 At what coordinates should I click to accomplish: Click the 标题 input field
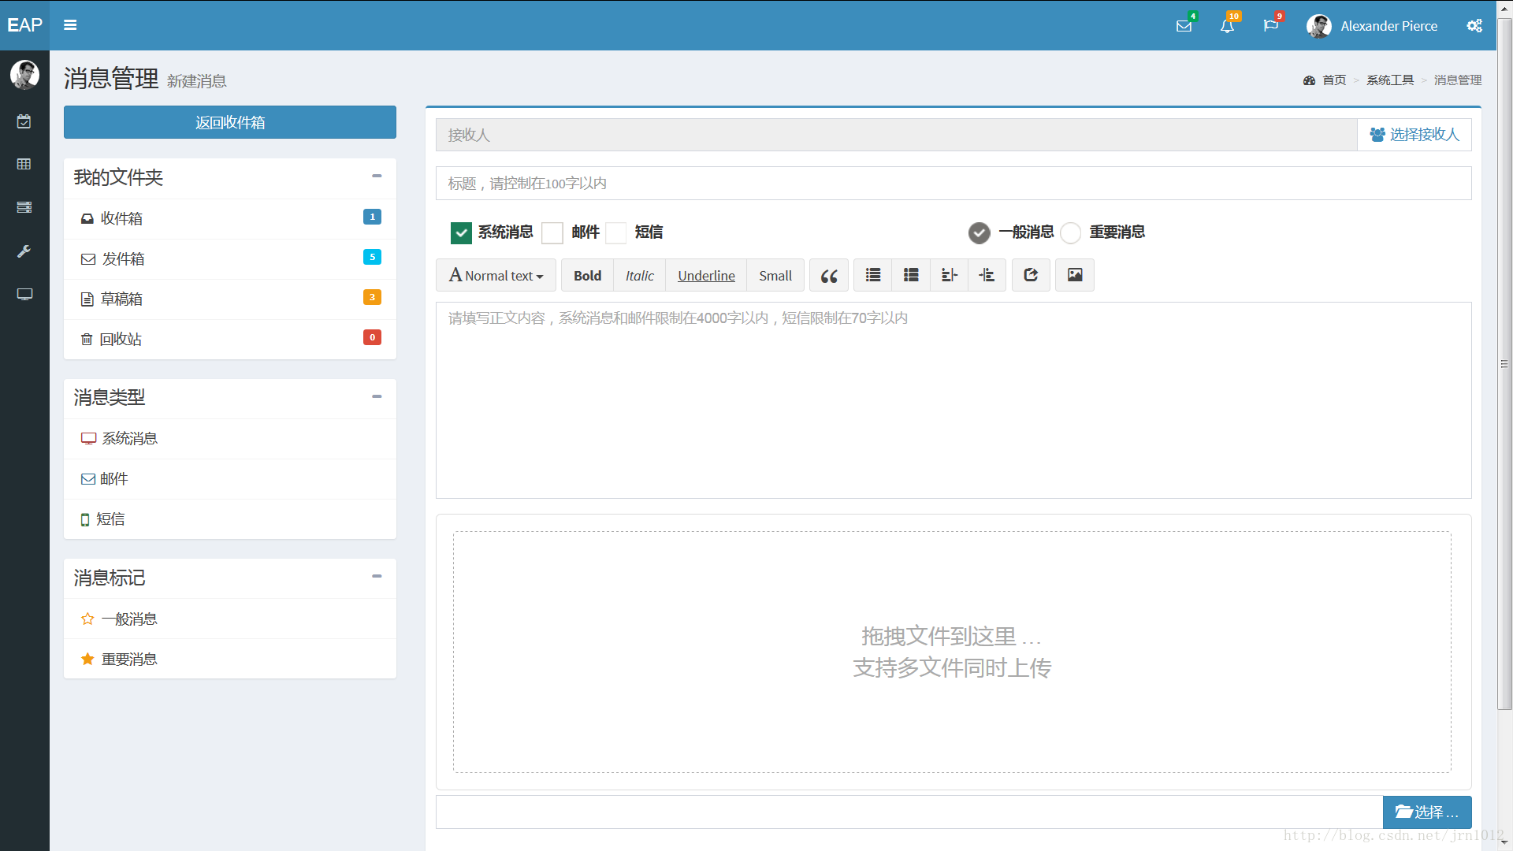pyautogui.click(x=952, y=183)
